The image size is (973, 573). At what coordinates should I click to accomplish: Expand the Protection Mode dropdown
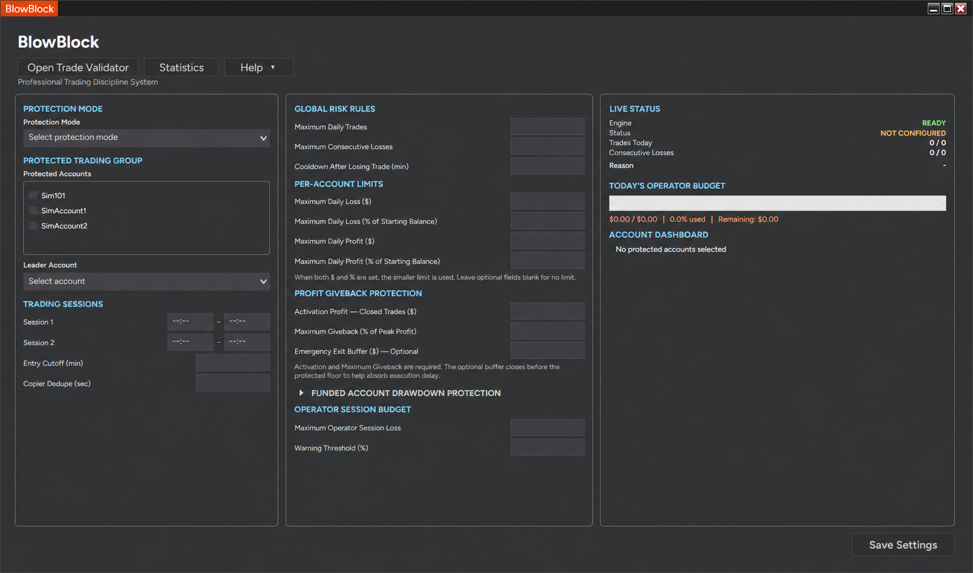(x=146, y=137)
